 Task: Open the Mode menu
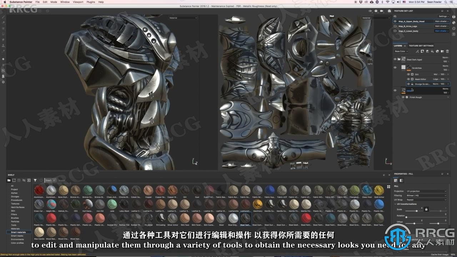click(x=54, y=2)
